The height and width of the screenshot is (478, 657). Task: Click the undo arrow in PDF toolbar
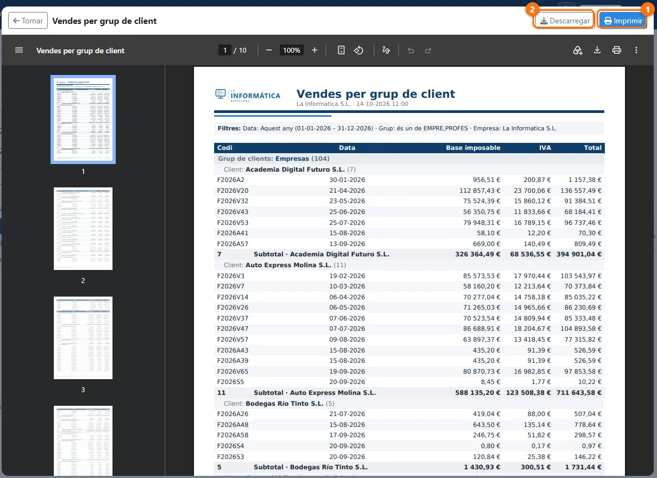click(411, 50)
